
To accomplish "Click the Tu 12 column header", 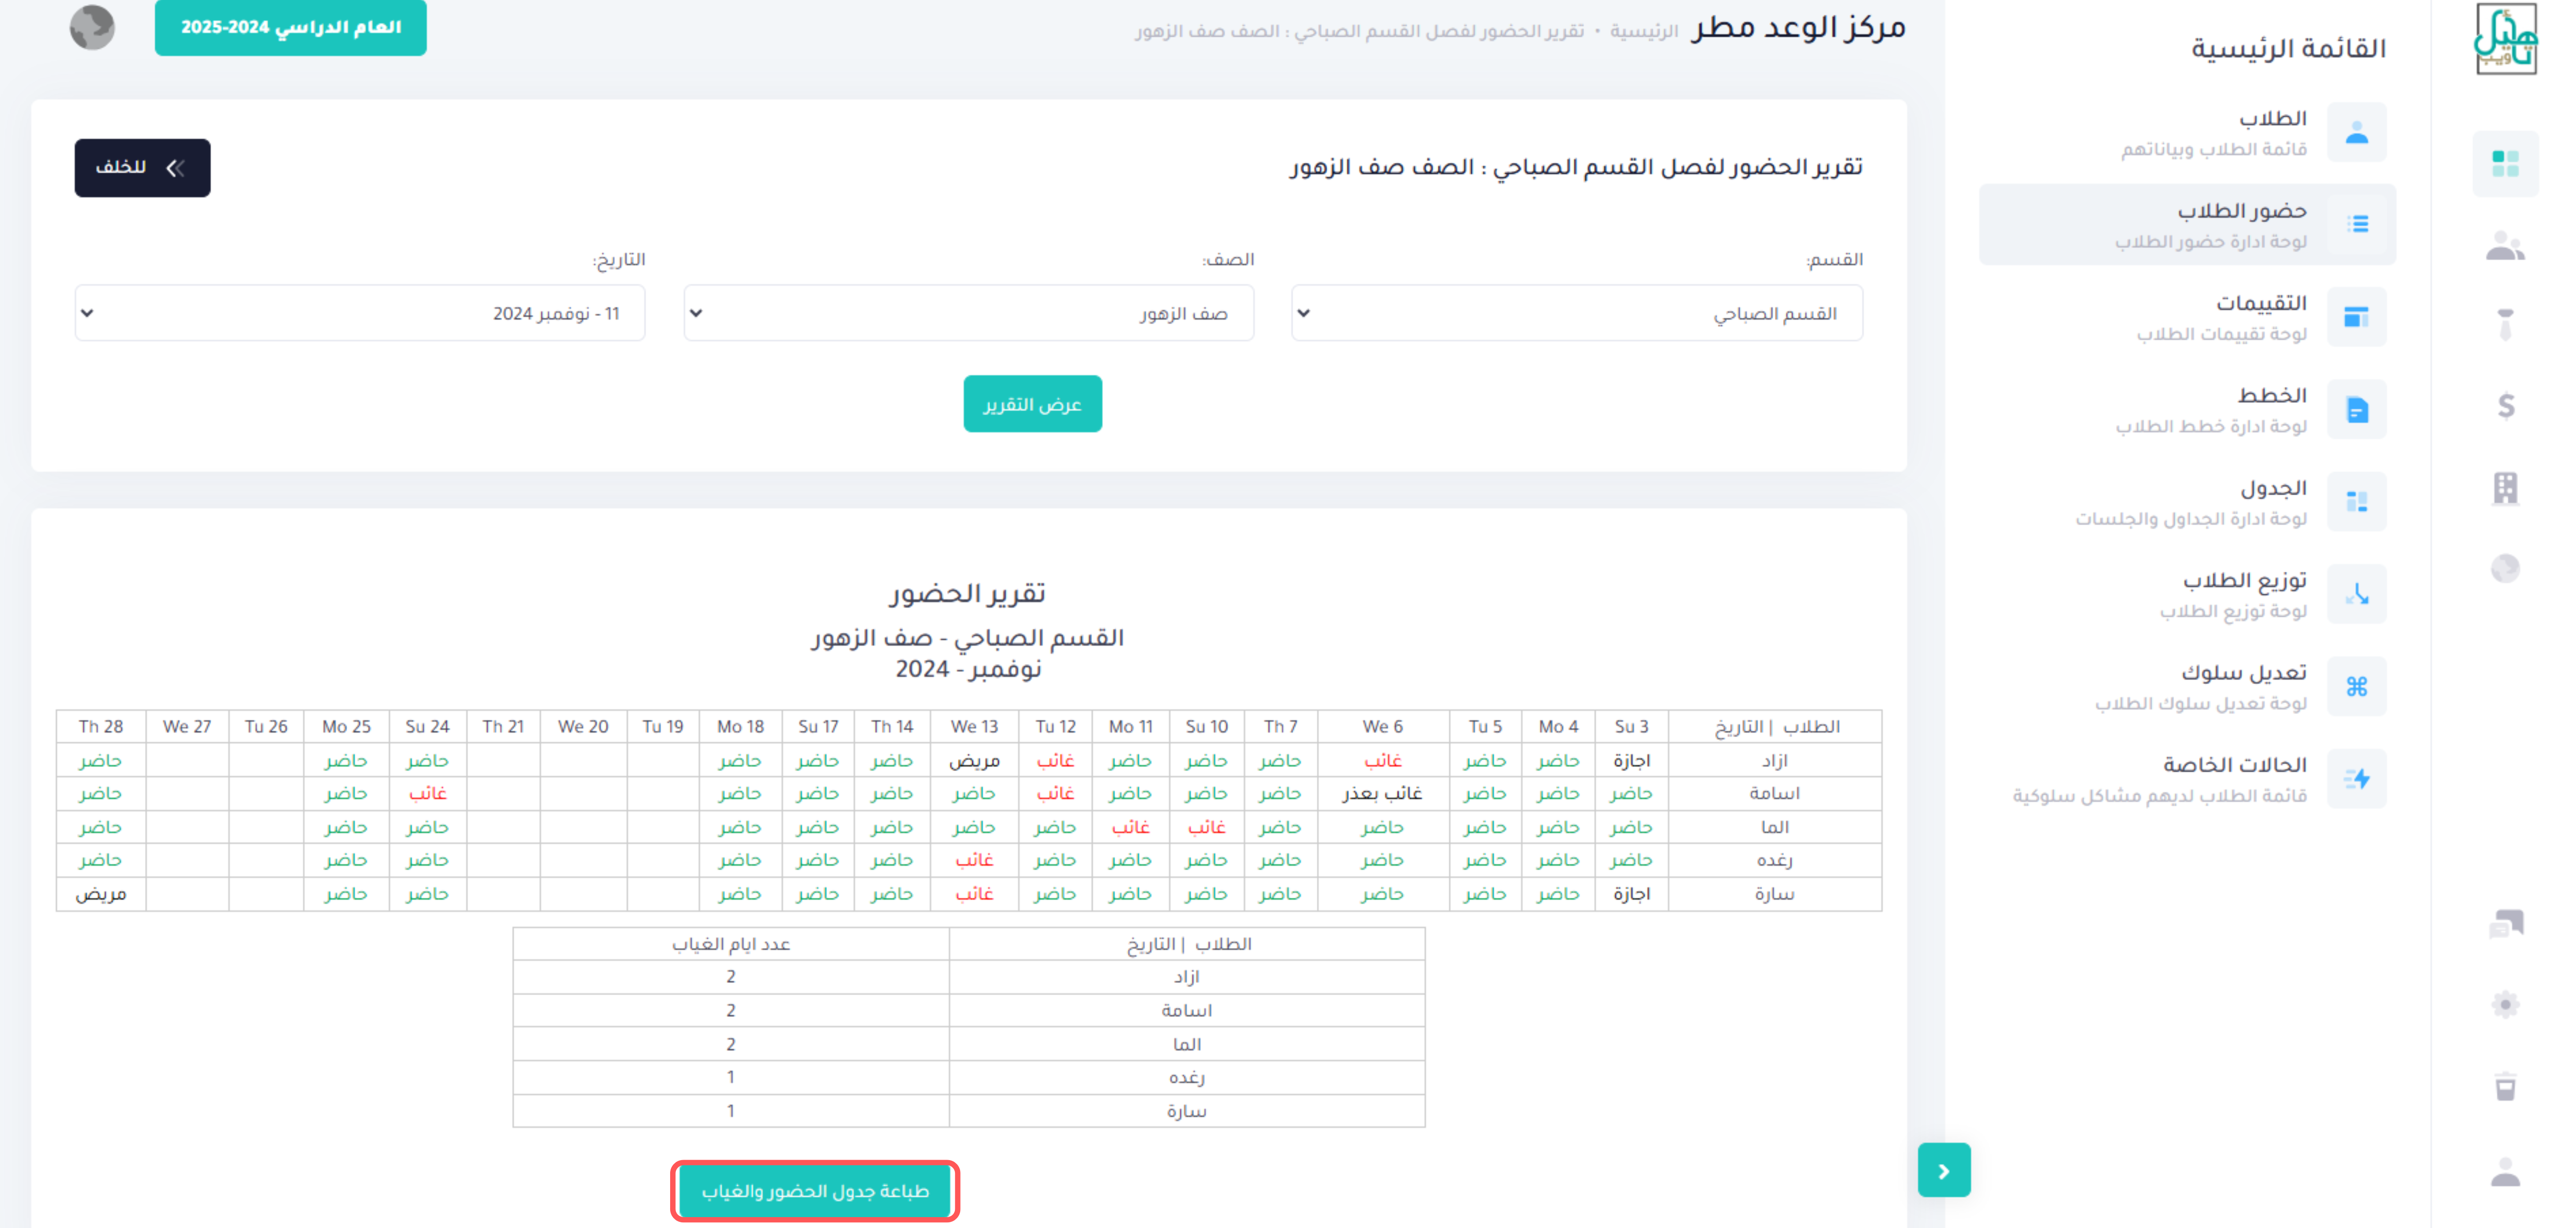I will click(1055, 726).
